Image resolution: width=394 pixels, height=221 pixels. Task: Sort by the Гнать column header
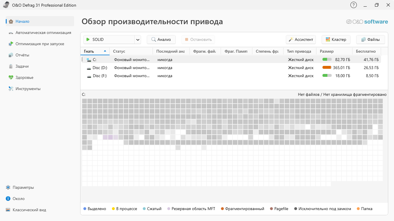[x=95, y=51]
